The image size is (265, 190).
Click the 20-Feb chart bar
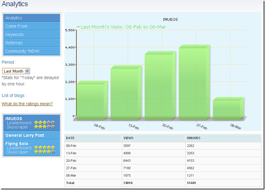160,85
